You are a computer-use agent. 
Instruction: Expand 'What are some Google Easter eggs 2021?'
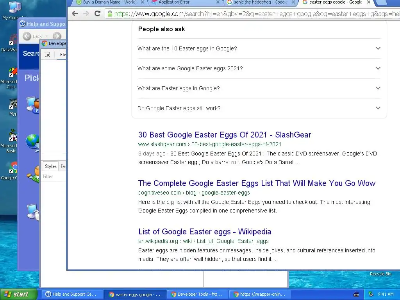click(x=259, y=68)
